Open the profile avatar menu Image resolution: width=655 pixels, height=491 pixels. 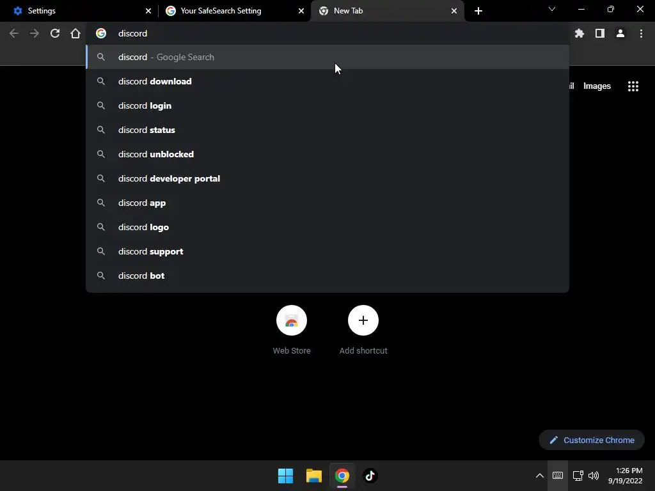620,33
